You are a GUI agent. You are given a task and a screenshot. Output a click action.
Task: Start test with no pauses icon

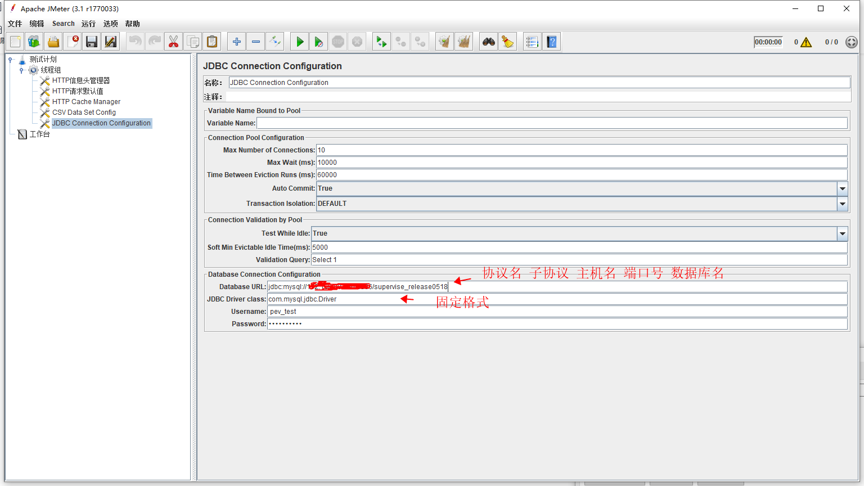point(319,42)
